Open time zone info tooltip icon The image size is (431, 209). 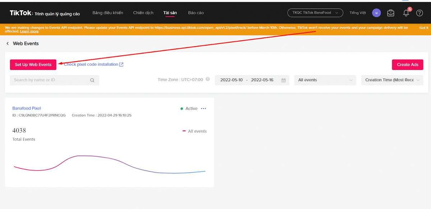point(208,79)
